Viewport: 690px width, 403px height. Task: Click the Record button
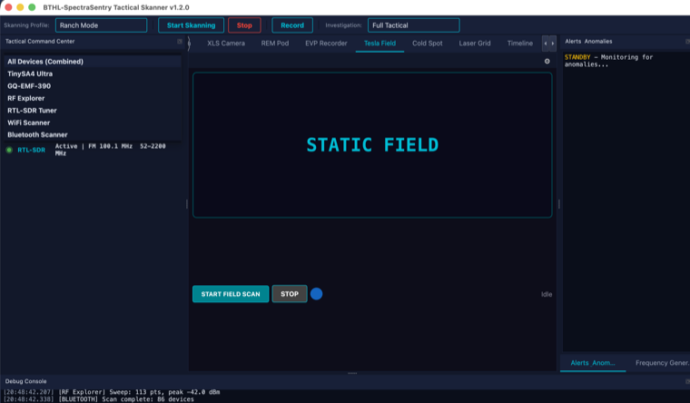(292, 25)
